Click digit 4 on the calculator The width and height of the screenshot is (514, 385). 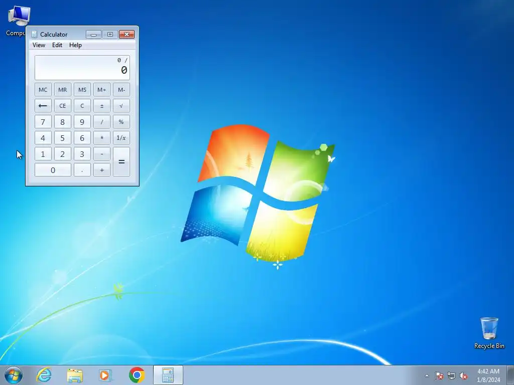tap(43, 138)
